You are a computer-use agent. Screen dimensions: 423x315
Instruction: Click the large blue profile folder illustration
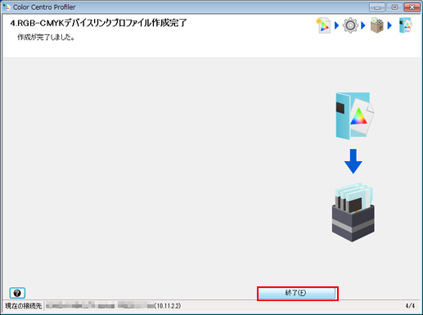tap(354, 116)
